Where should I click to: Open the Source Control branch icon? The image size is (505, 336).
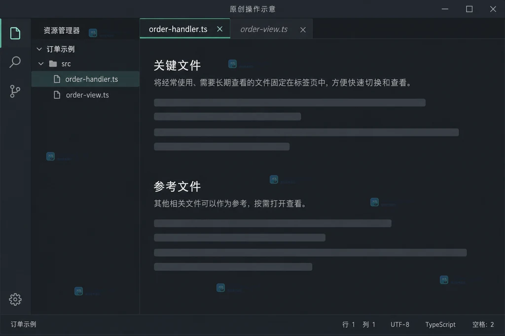[15, 91]
